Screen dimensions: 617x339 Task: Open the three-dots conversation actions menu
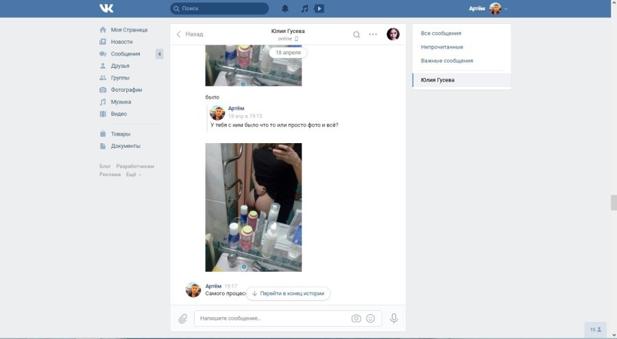pyautogui.click(x=373, y=34)
